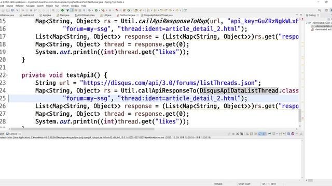Collapse the terminated Main launch tree node

pos(307,23)
